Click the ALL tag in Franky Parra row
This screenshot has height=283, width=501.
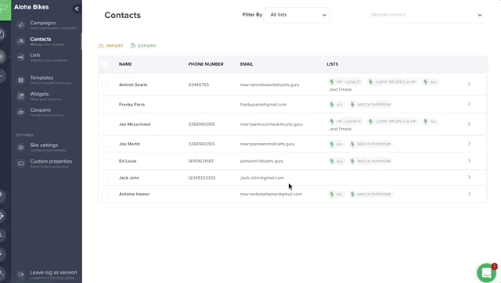337,105
